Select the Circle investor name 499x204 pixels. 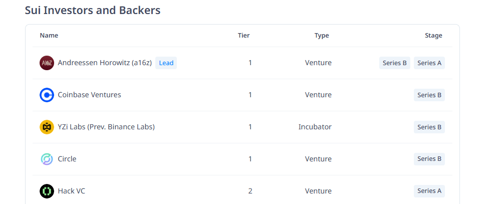click(67, 159)
